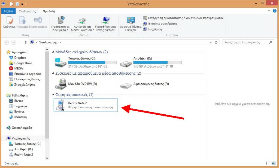Viewport: 279px width, 168px height.
Task: Expand address bar history dropdown
Action: pyautogui.click(x=211, y=42)
